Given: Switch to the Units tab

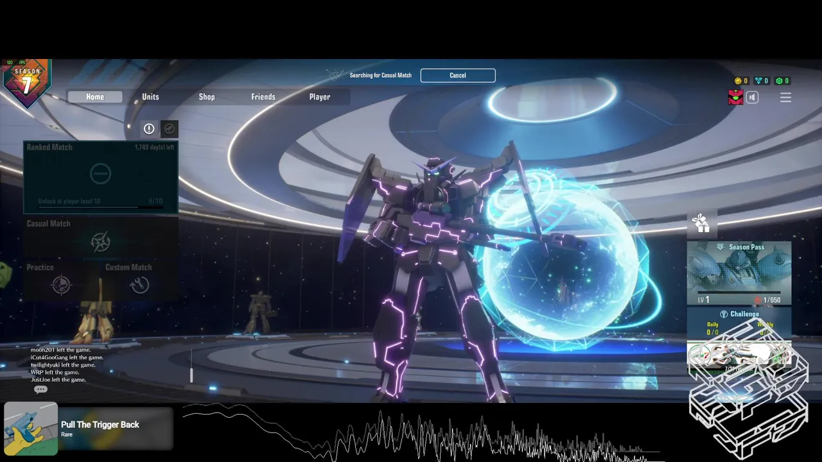Looking at the screenshot, I should coord(150,97).
